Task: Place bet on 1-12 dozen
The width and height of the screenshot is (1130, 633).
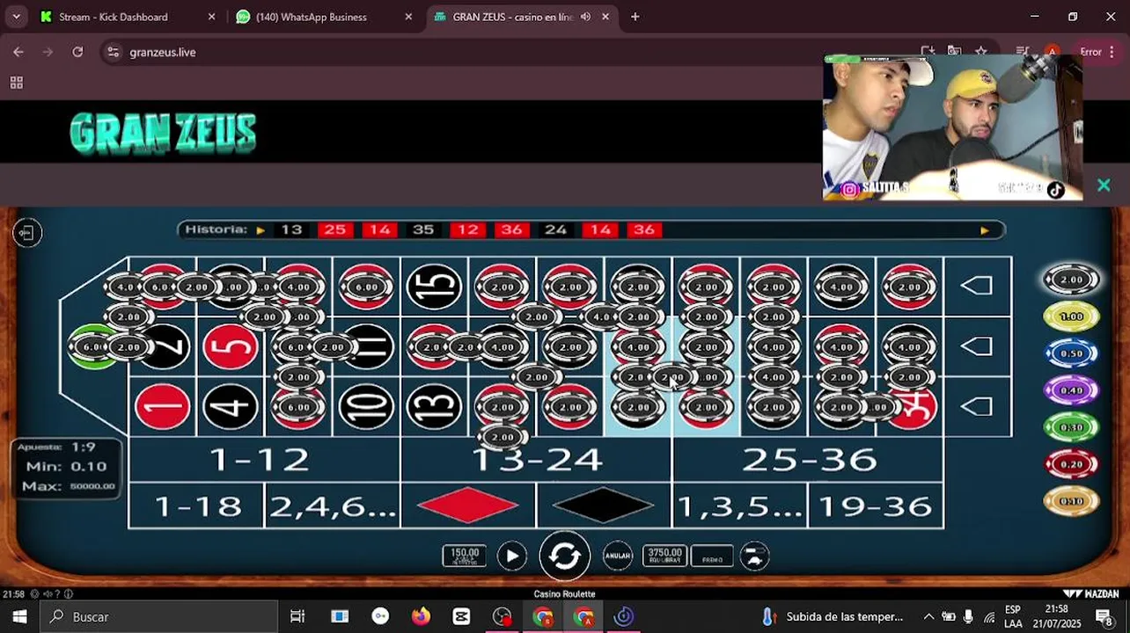Action: click(x=264, y=460)
